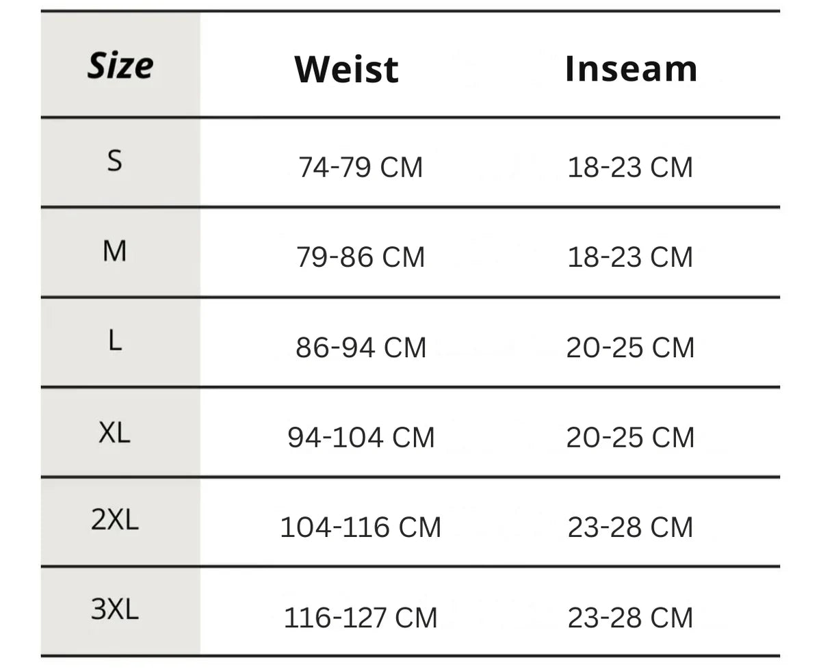The width and height of the screenshot is (821, 669).
Task: Click the inseam value for size 3XL
Action: tap(630, 618)
